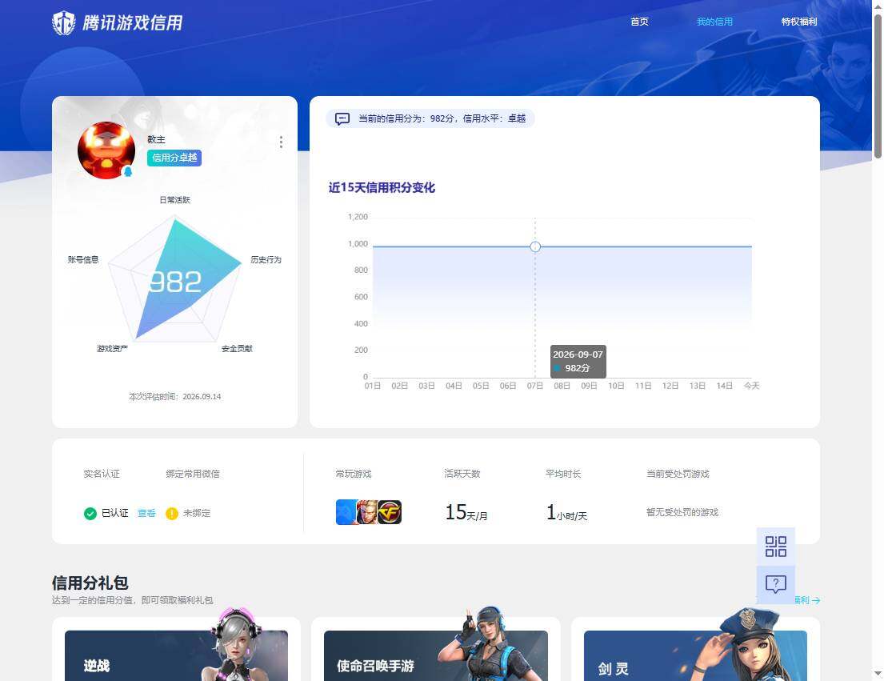Click the 安全贡献 radar axis label
The image size is (884, 681).
[237, 348]
